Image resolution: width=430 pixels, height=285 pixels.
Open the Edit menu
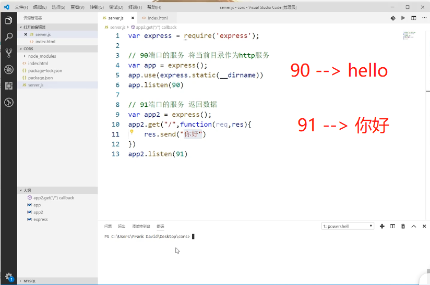tap(40, 7)
